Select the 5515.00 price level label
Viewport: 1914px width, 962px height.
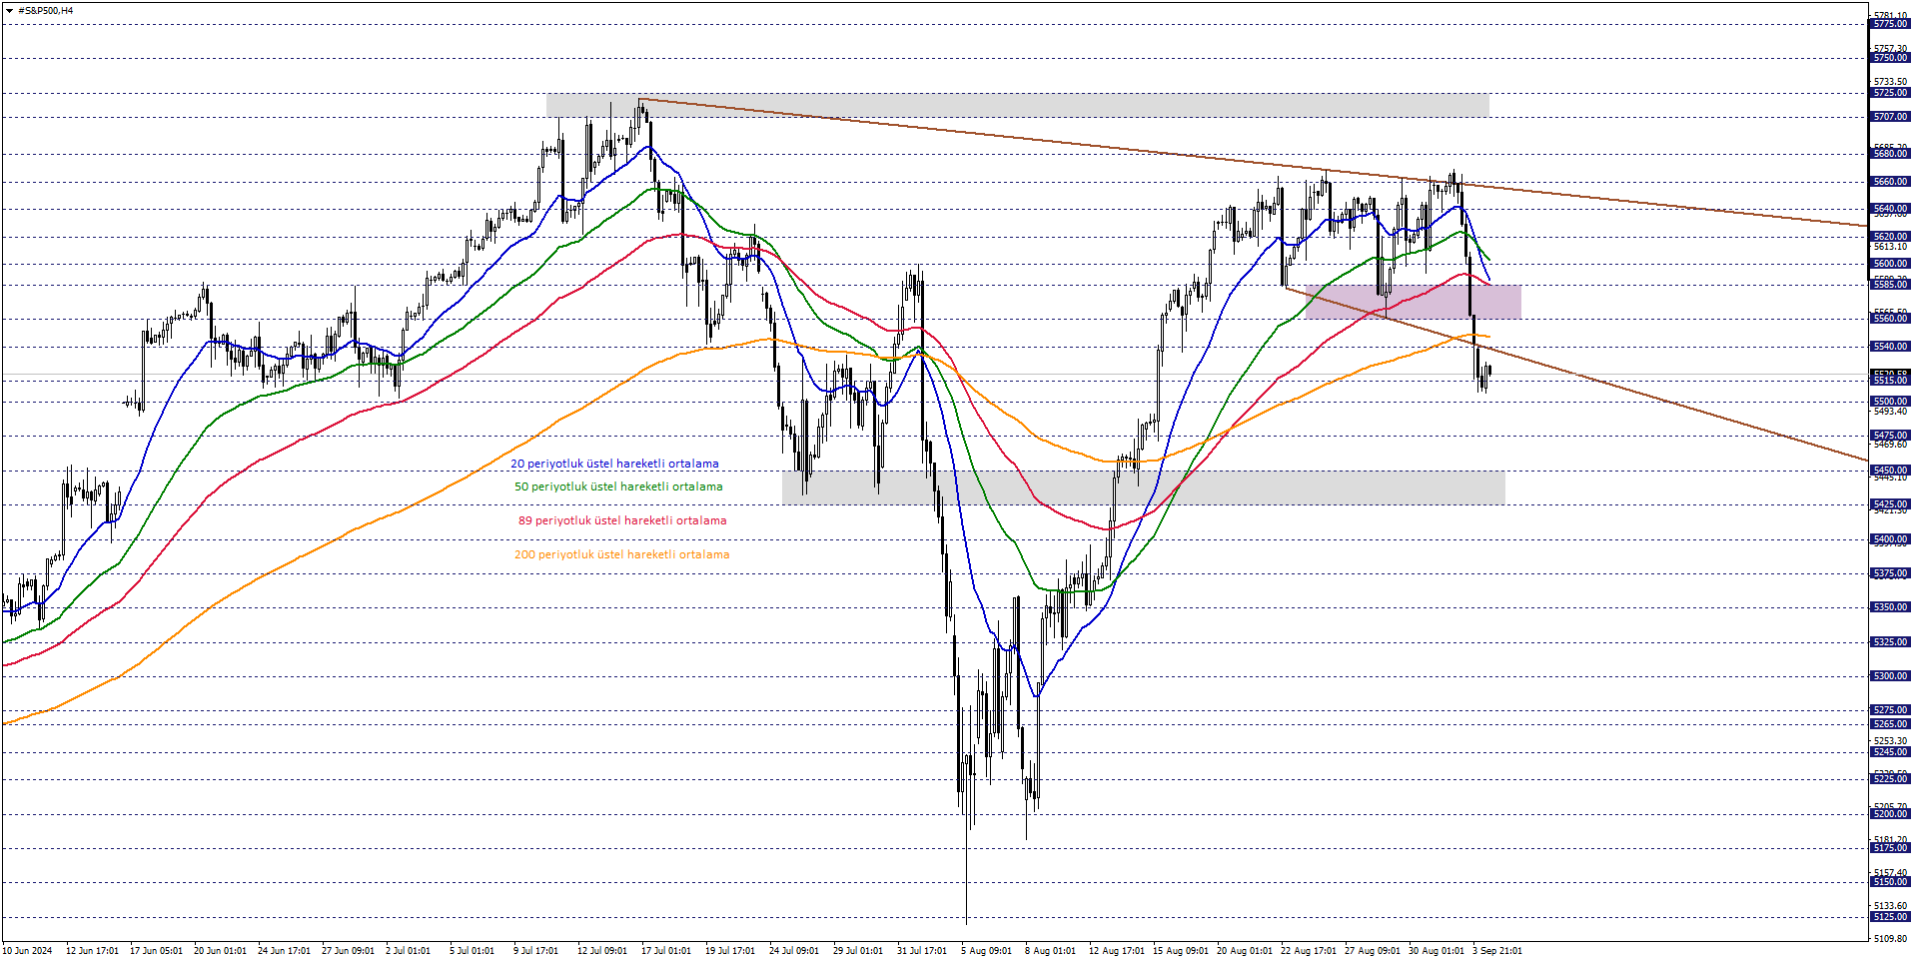(x=1890, y=381)
